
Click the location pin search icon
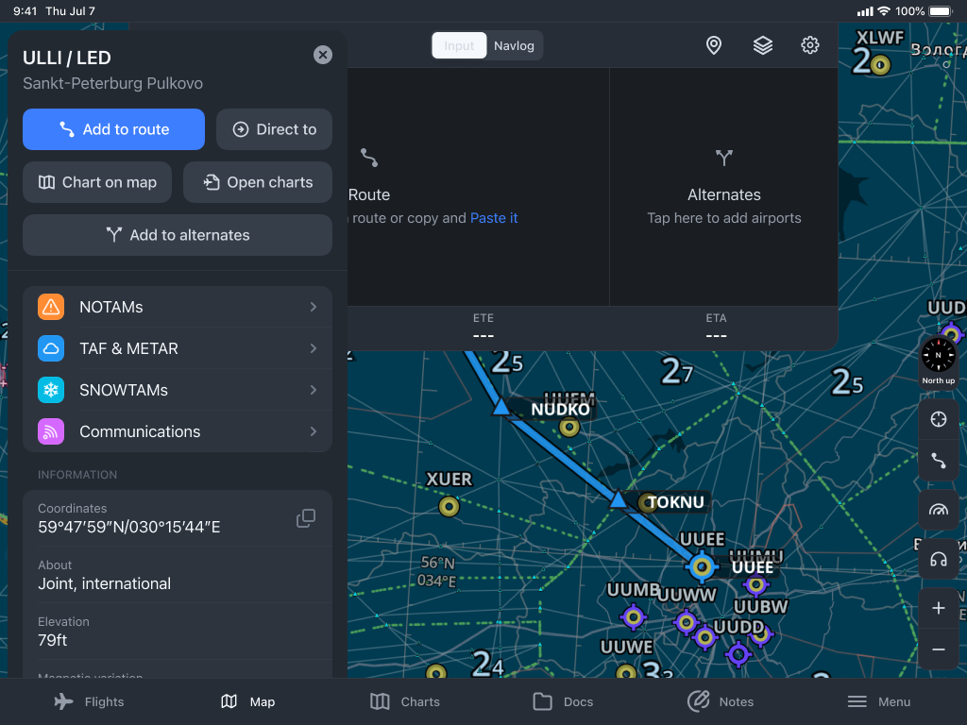pos(713,44)
